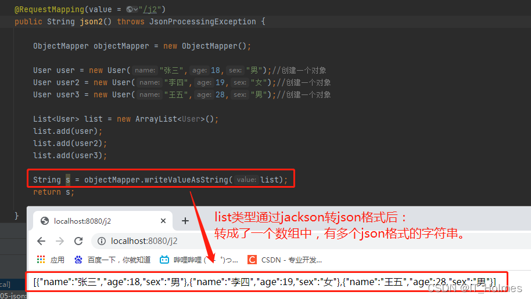
Task: Click the highlighted variable s declaration
Action: pyautogui.click(x=68, y=180)
